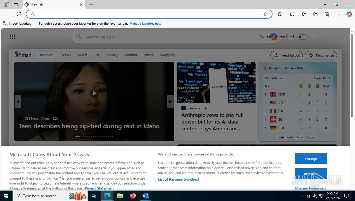Click the Milano Cortina 2026 title
355x201 pixels.
pyautogui.click(x=286, y=68)
